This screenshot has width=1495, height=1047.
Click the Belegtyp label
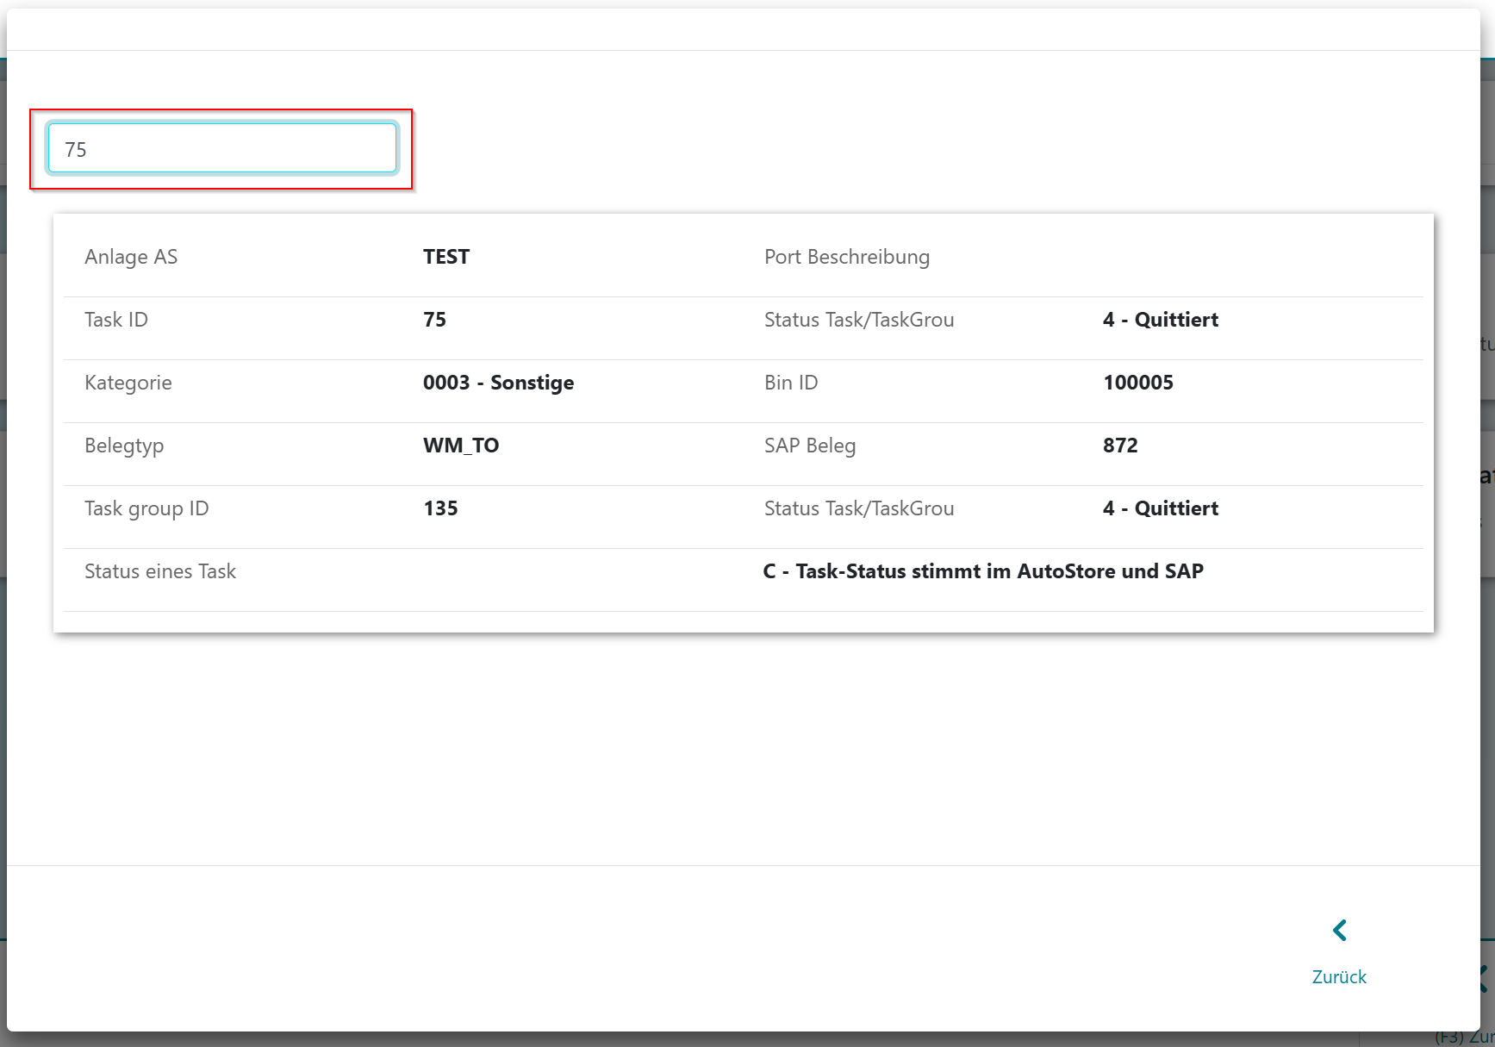pos(124,446)
